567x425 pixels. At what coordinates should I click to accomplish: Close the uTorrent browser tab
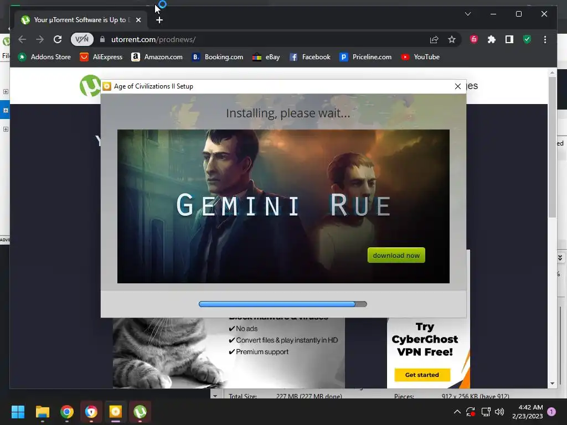(x=138, y=20)
